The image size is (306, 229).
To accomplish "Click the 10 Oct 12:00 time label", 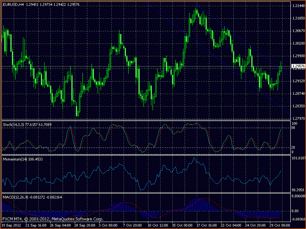I will pos(158,225).
